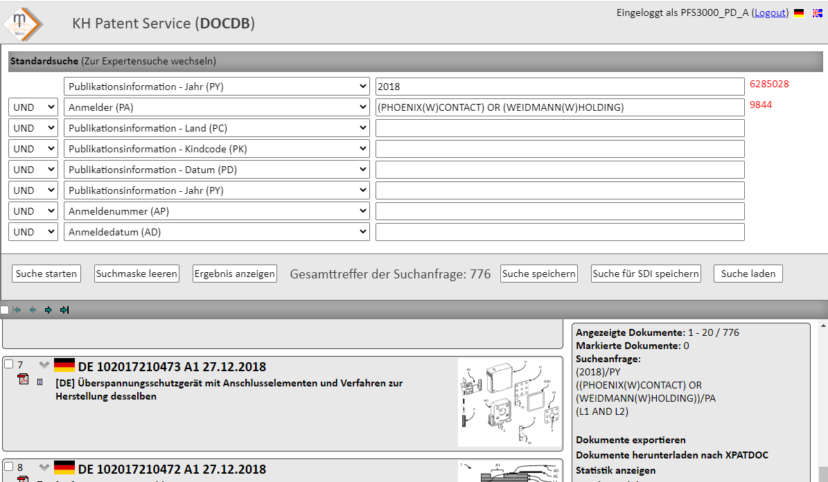Click Angezeigte Dokumente 1 - 20 / 776
The height and width of the screenshot is (482, 828).
tap(658, 332)
